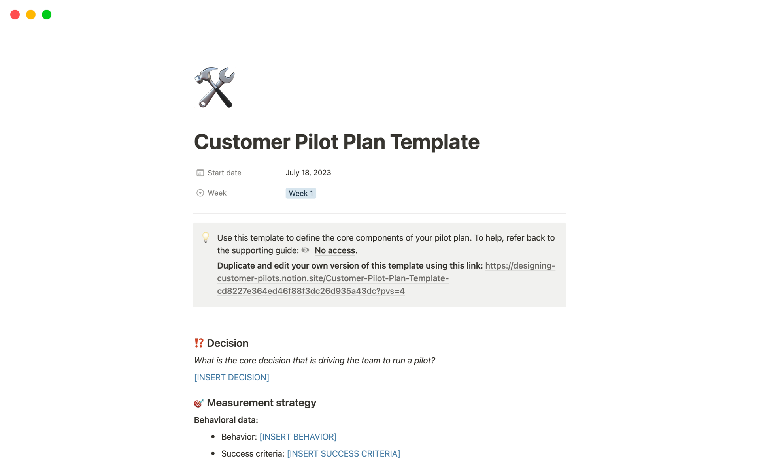This screenshot has height=474, width=759.
Task: Click the Customer Pilot Plan Template title
Action: click(336, 142)
